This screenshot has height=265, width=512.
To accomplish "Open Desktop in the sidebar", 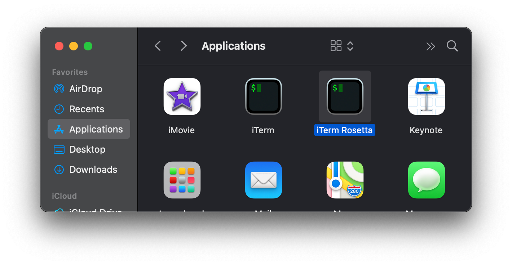I will (x=89, y=149).
